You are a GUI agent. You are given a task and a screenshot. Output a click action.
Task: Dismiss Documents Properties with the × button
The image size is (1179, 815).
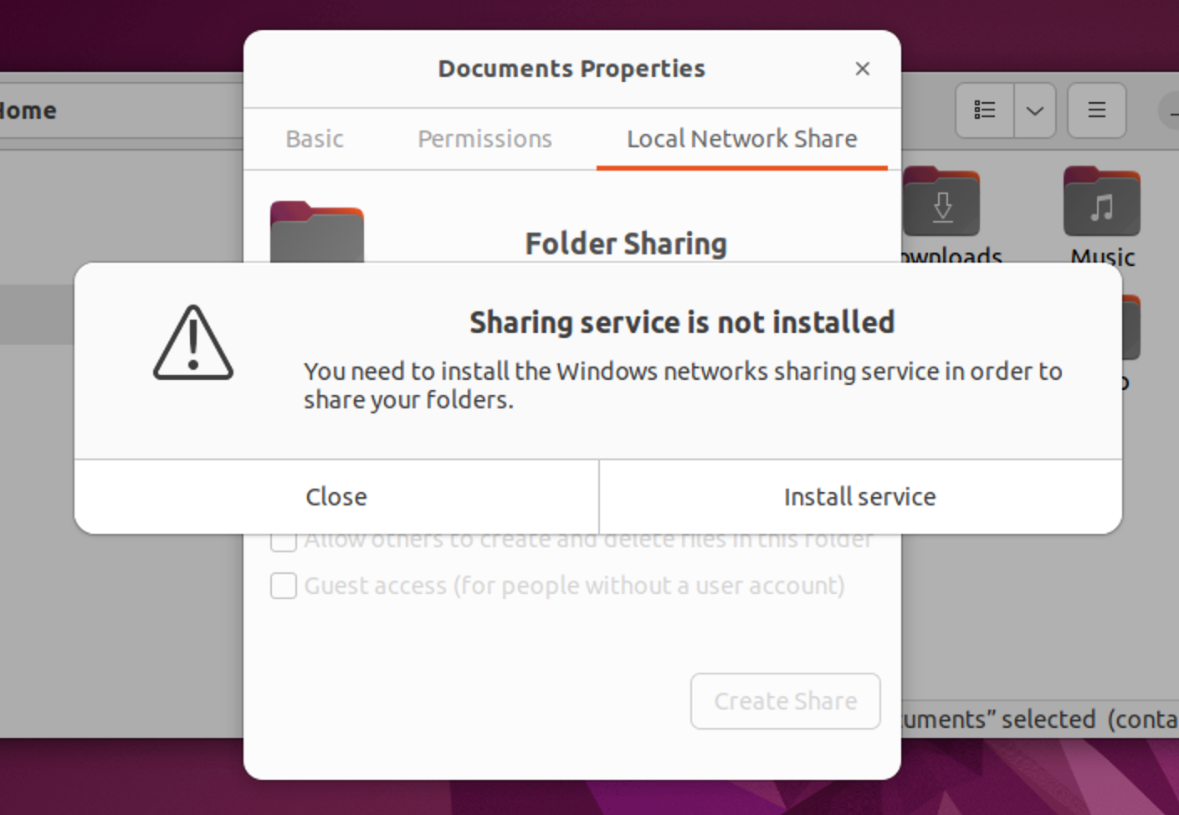pyautogui.click(x=863, y=69)
